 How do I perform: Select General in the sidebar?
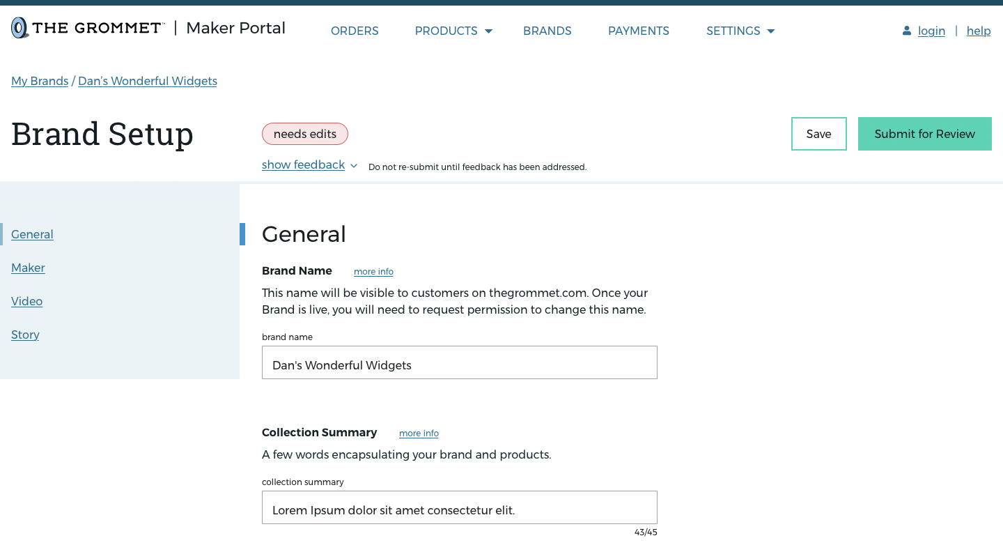(x=32, y=234)
